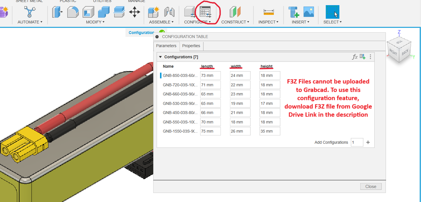Click the 35 mm height field
421x202 pixels.
coord(270,131)
